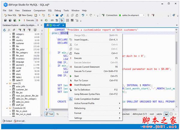Click the new connection plug icon in explorer
Viewport: 180px width, 130px height.
tap(20, 30)
